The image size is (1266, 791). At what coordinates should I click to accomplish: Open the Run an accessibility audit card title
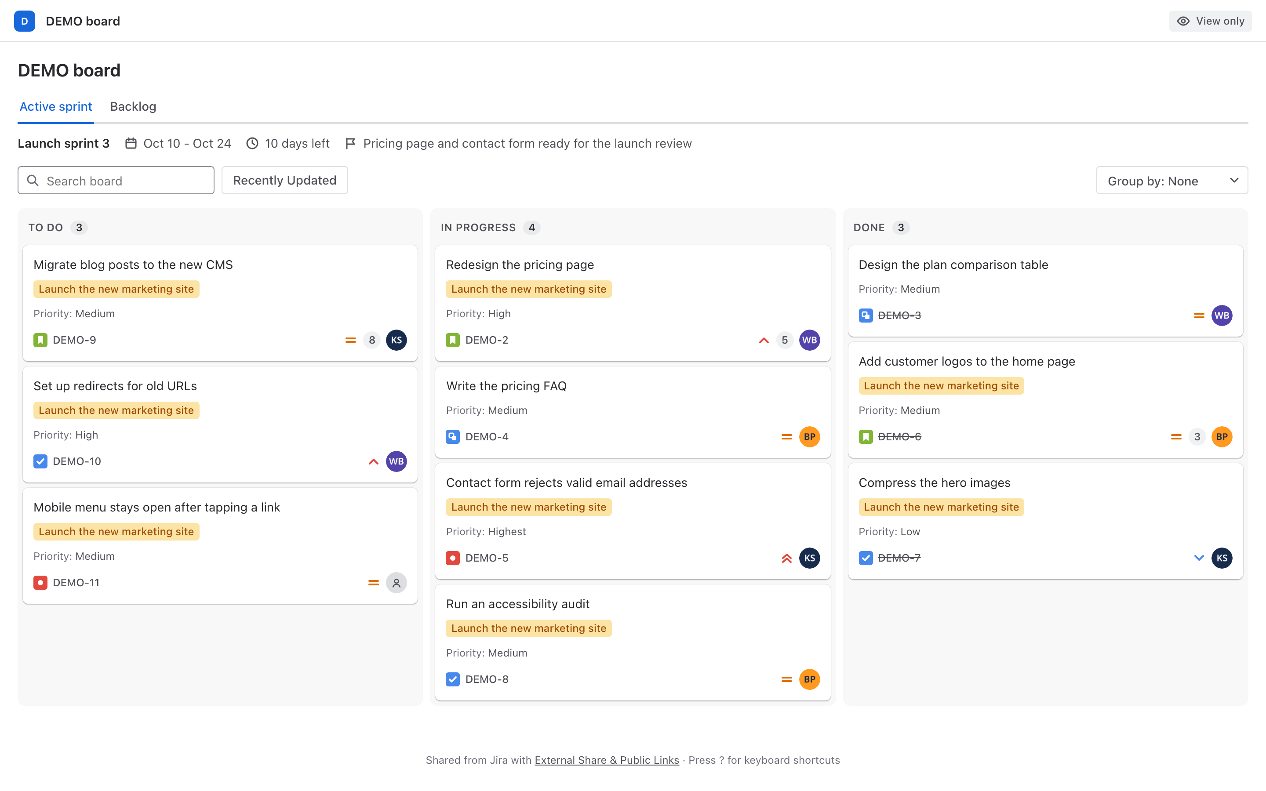pyautogui.click(x=518, y=604)
